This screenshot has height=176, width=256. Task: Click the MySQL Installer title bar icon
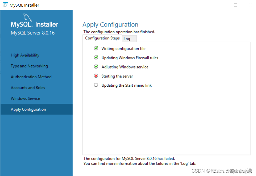tap(5, 5)
